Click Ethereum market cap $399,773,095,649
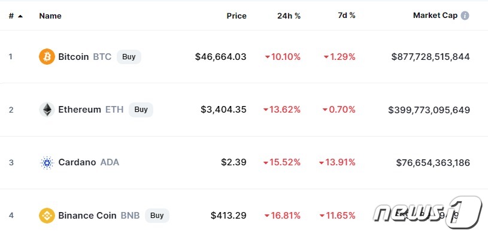488x236 pixels. coord(429,110)
